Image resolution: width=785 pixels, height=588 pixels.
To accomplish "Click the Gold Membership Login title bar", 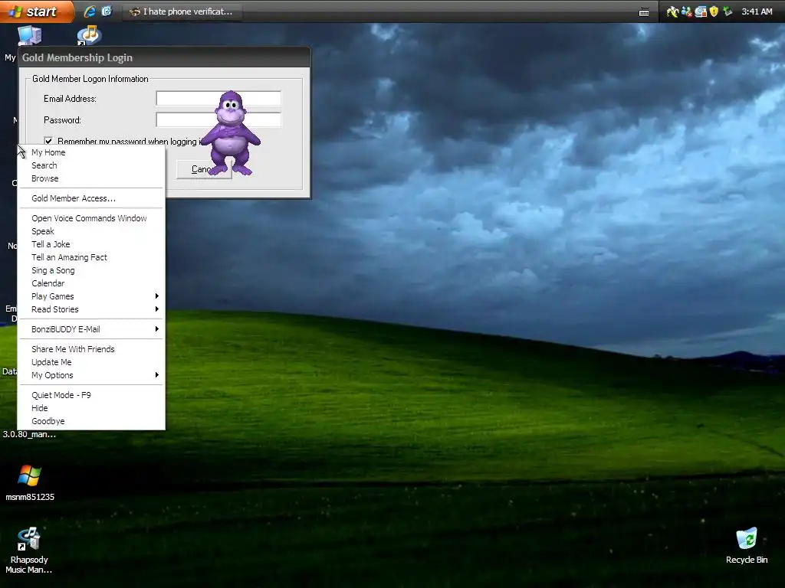I will 164,57.
